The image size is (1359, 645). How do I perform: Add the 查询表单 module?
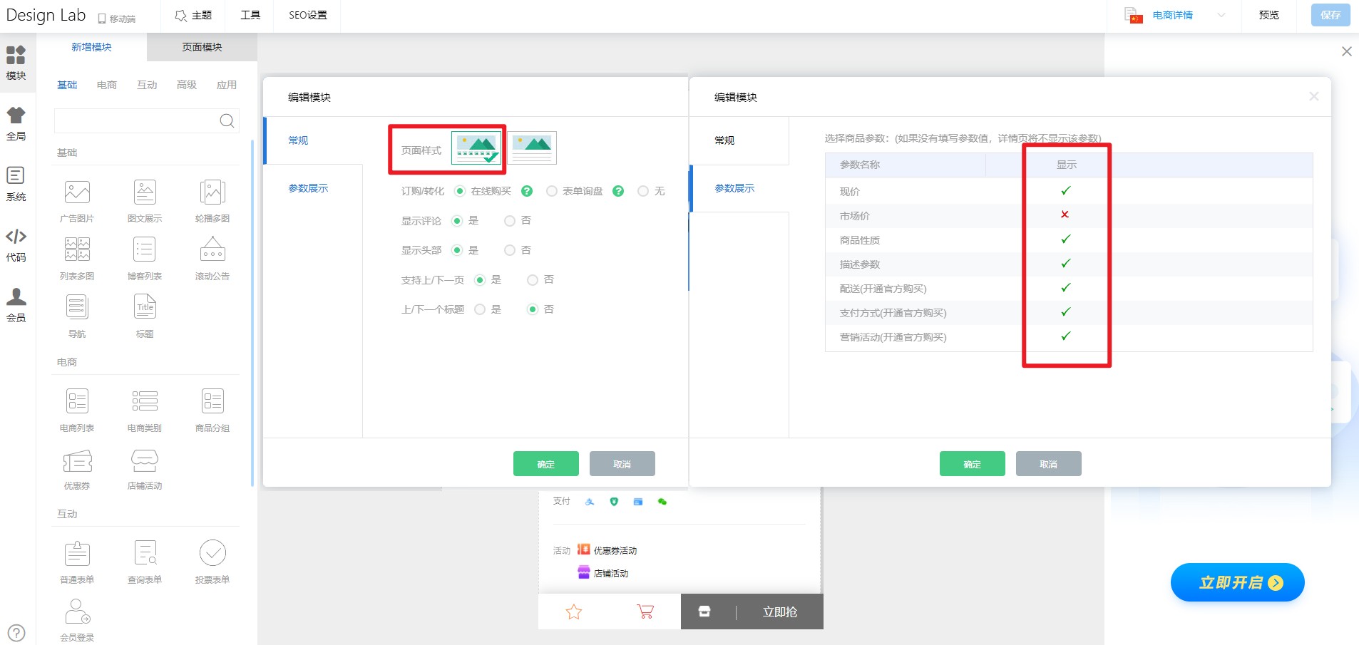(145, 562)
